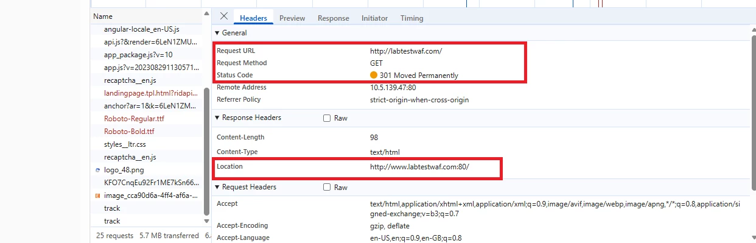Viewport: 756px width, 243px height.
Task: Click the orange status code indicator dot
Action: [374, 75]
